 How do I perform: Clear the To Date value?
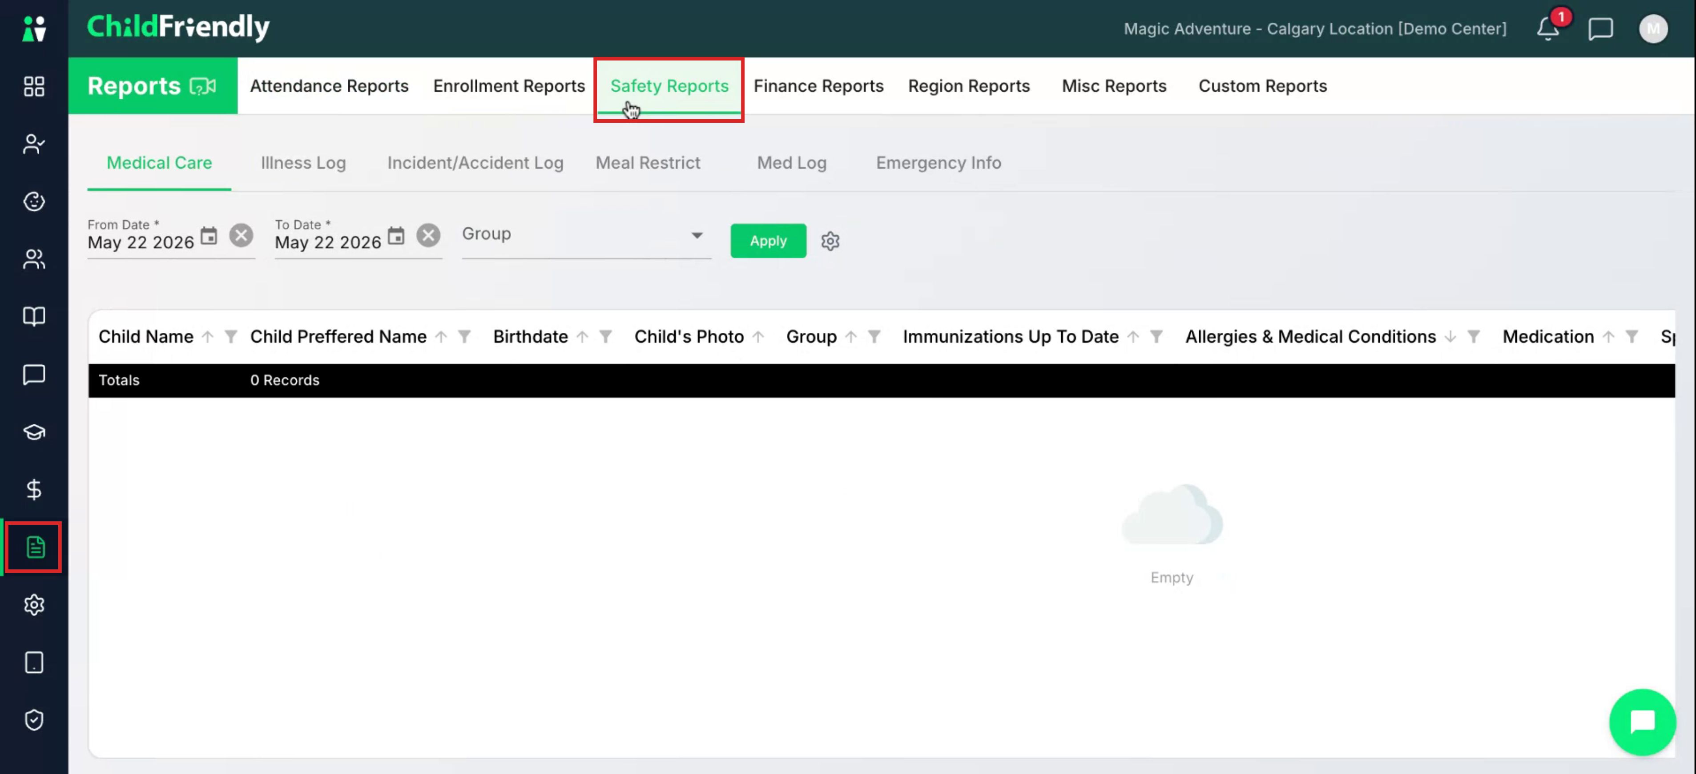click(x=429, y=236)
